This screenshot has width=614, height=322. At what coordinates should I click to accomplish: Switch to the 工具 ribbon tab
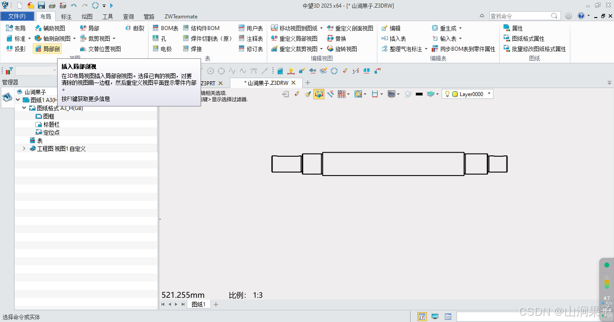coord(108,16)
